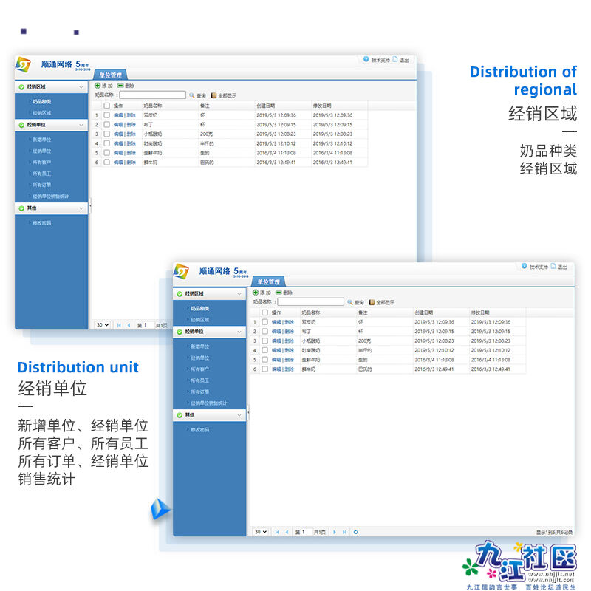
Task: Collapse the 其他 section in upper window sidebar
Action: coord(81,208)
